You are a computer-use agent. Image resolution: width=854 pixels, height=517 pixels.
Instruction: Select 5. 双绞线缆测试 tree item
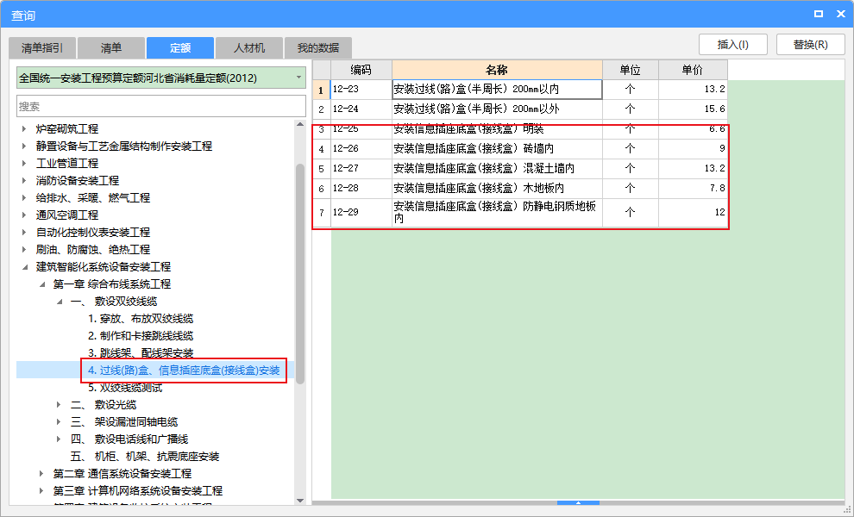pos(125,388)
